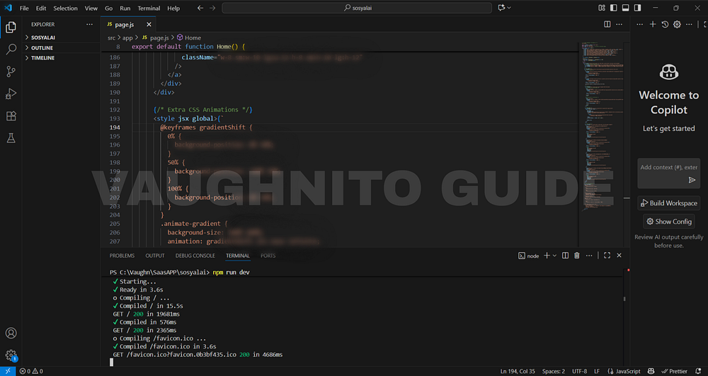Close the page.js editor tab

tap(149, 24)
